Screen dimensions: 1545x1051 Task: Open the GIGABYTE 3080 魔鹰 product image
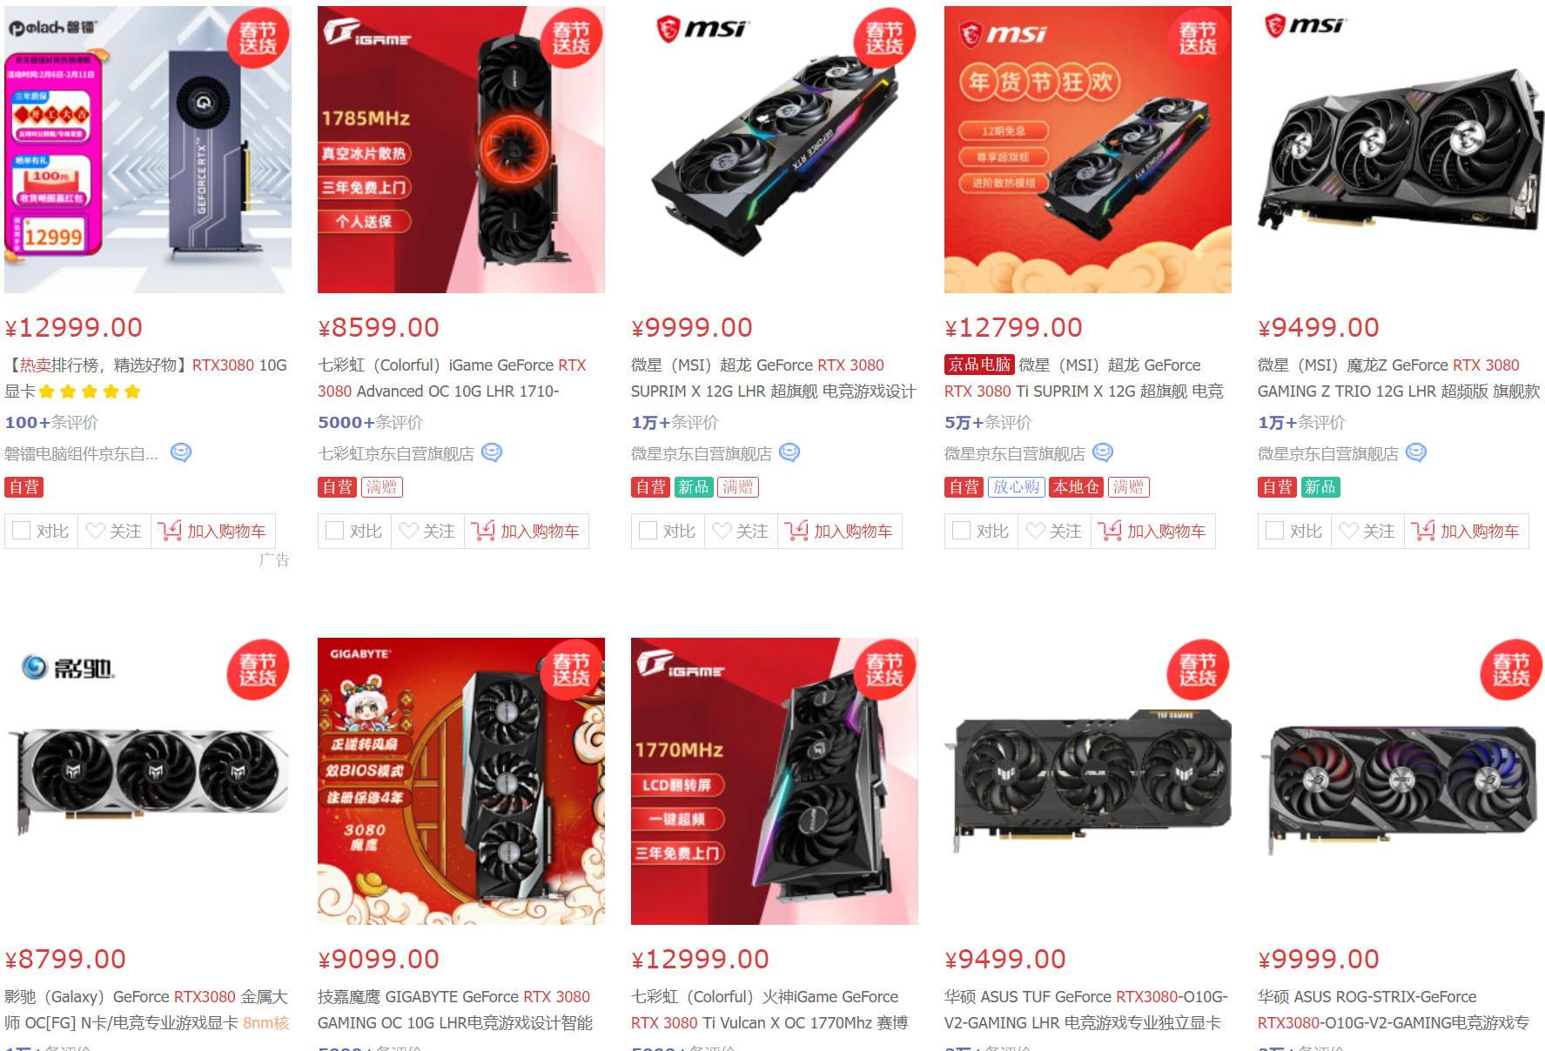point(461,781)
